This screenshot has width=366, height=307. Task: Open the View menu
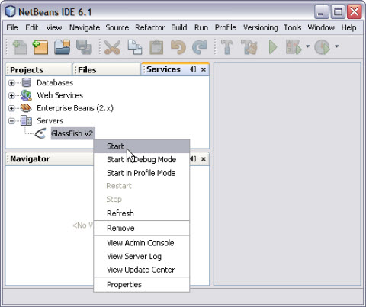[x=54, y=27]
